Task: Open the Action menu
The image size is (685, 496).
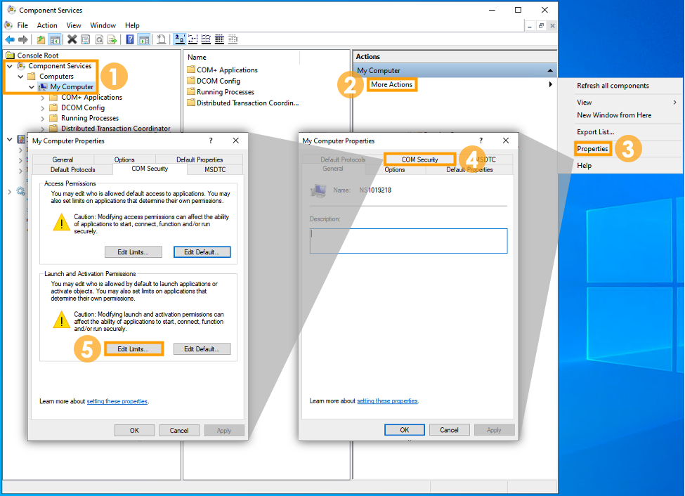Action: coord(47,25)
